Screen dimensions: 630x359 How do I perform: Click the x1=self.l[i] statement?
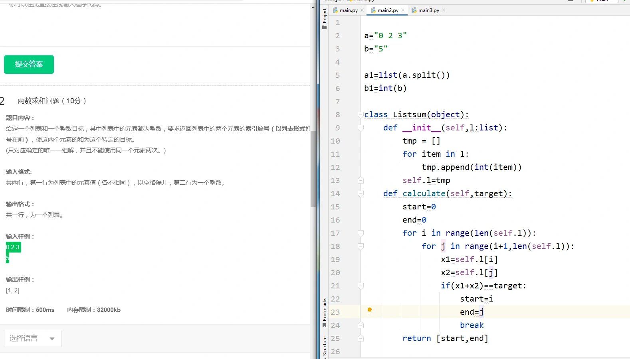point(469,259)
